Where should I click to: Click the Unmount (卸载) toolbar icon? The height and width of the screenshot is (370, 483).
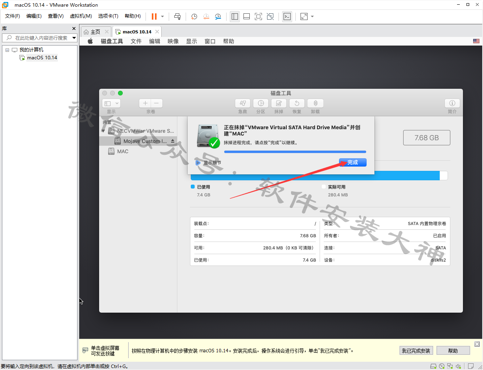pos(315,103)
